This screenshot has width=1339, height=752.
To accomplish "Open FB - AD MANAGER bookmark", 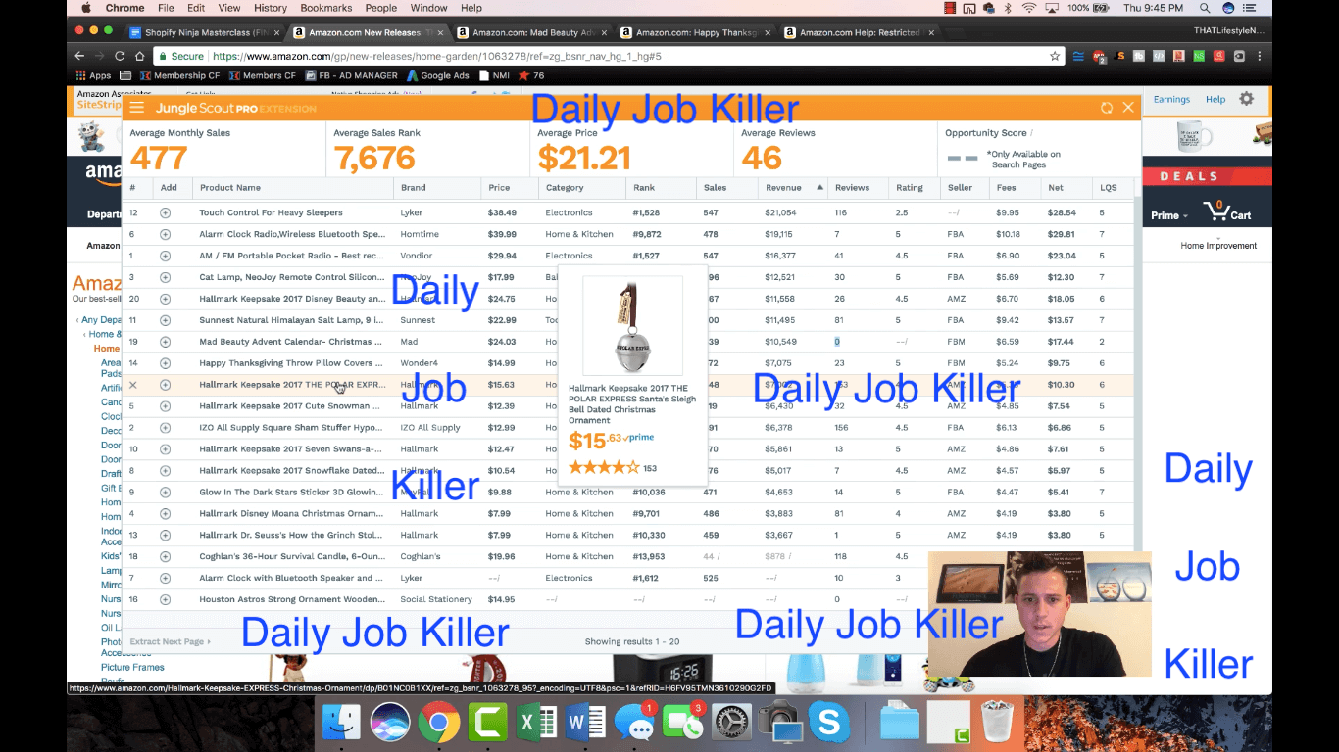I will (351, 75).
